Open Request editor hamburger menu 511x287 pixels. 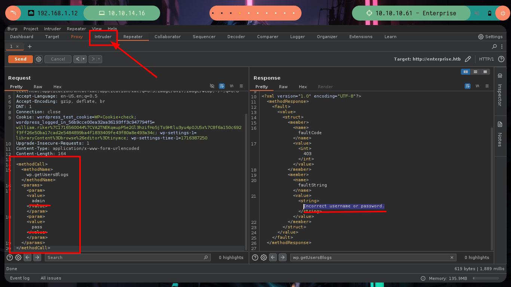pyautogui.click(x=241, y=86)
